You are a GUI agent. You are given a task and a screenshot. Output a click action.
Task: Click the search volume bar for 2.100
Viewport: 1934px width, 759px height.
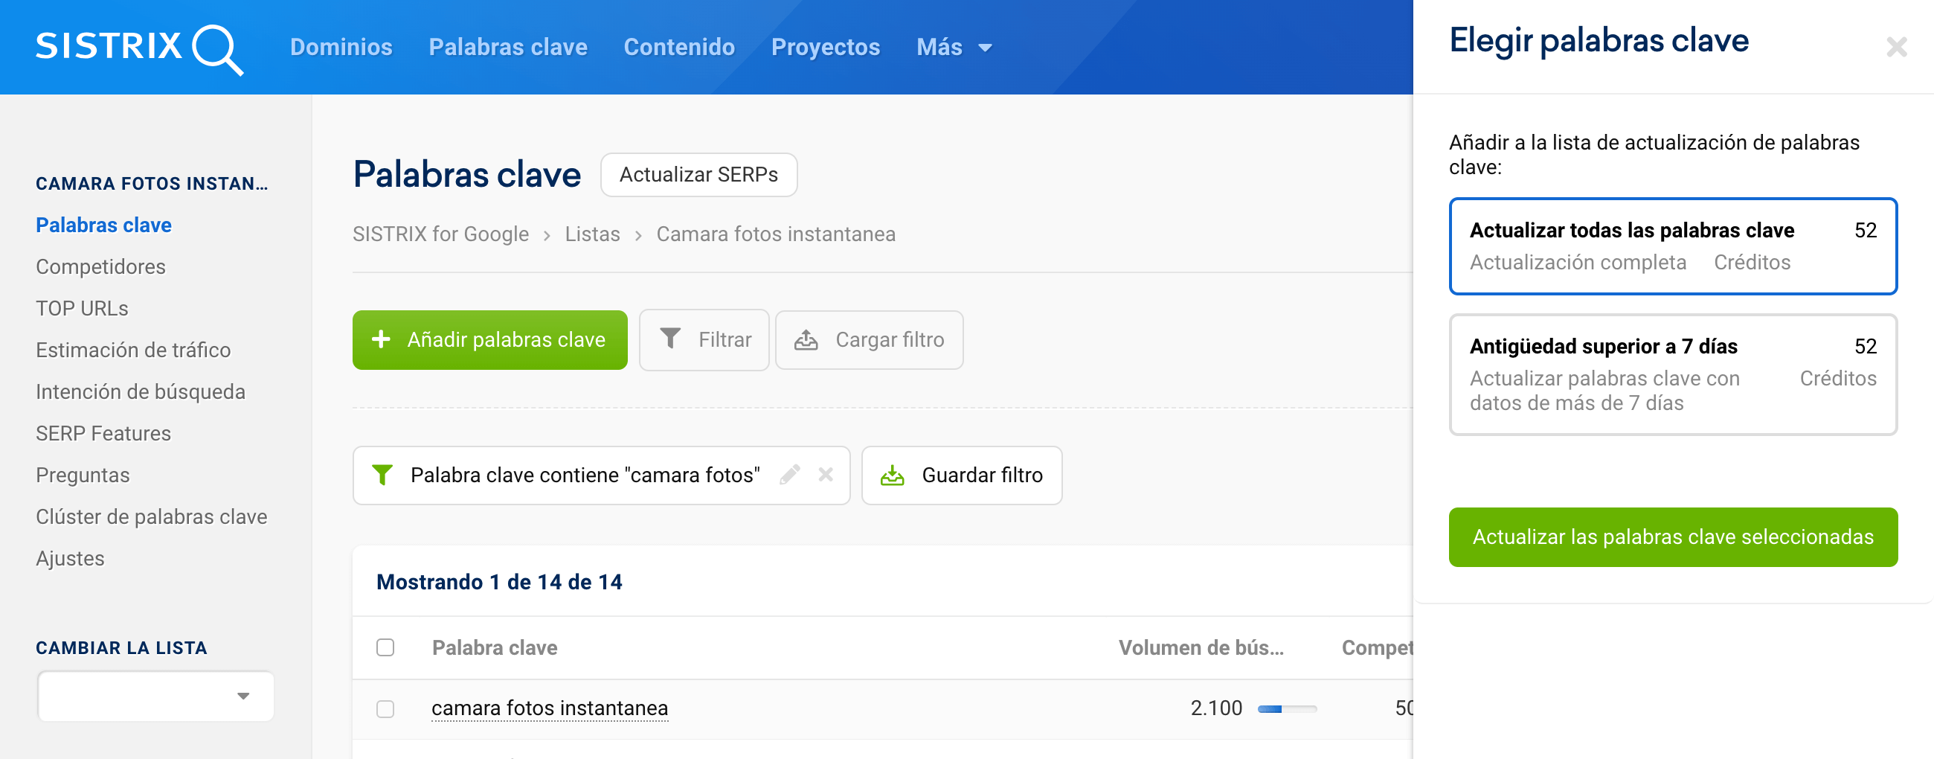[x=1286, y=708]
